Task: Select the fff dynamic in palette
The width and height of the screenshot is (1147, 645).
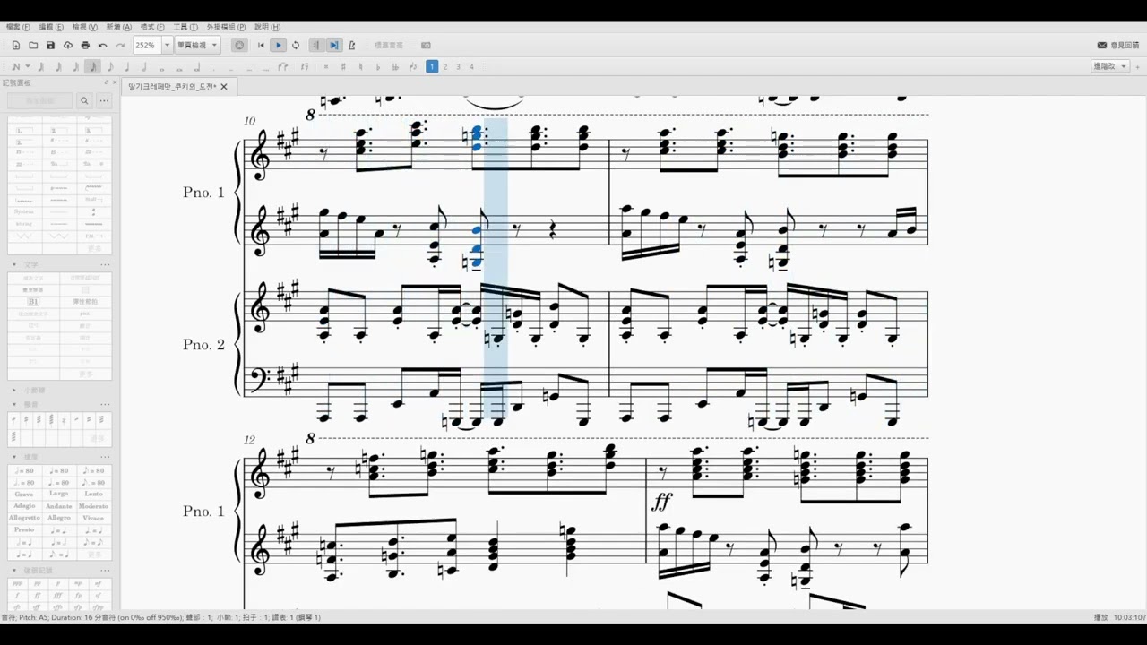Action: tap(59, 595)
